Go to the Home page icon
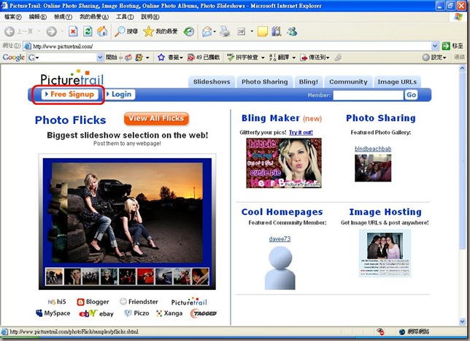This screenshot has height=341, width=470. click(102, 31)
